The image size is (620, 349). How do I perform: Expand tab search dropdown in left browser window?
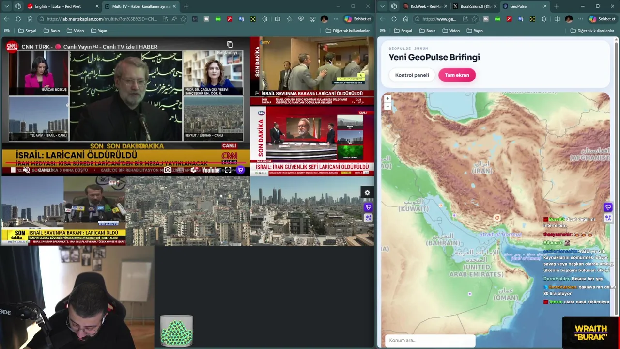coord(6,6)
